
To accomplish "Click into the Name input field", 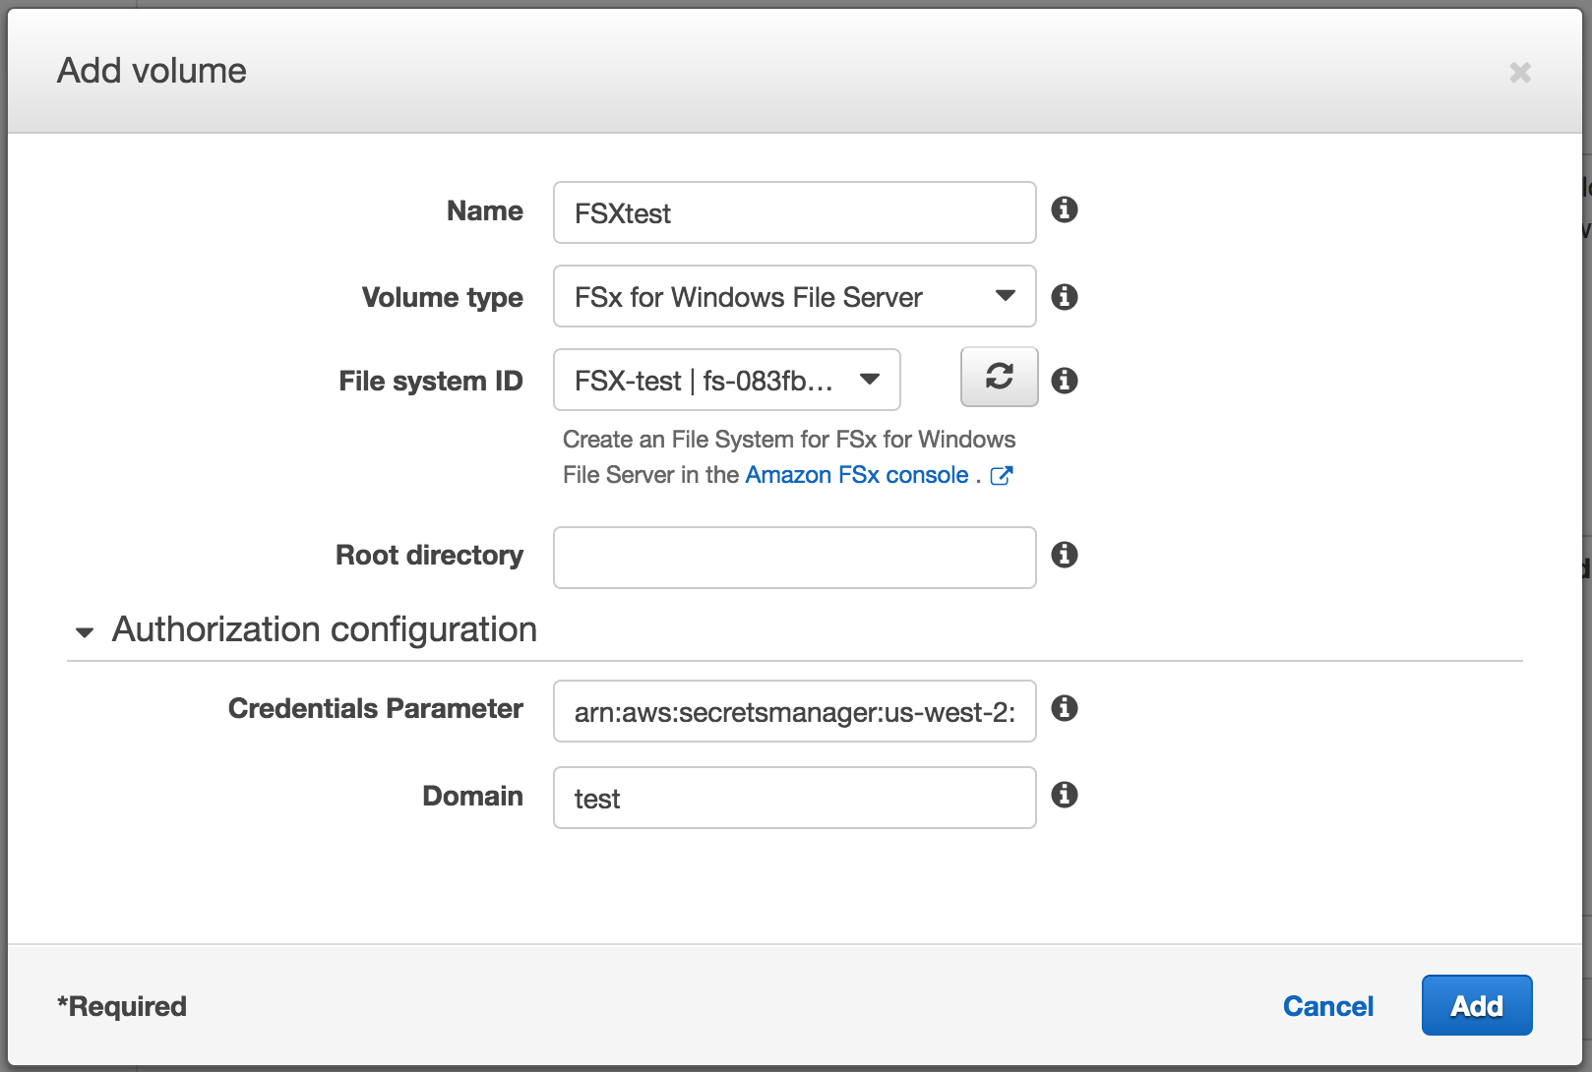I will [x=794, y=212].
